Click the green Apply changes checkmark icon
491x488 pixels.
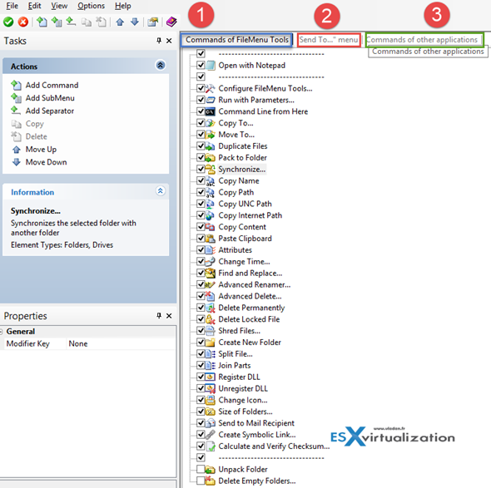[8, 22]
